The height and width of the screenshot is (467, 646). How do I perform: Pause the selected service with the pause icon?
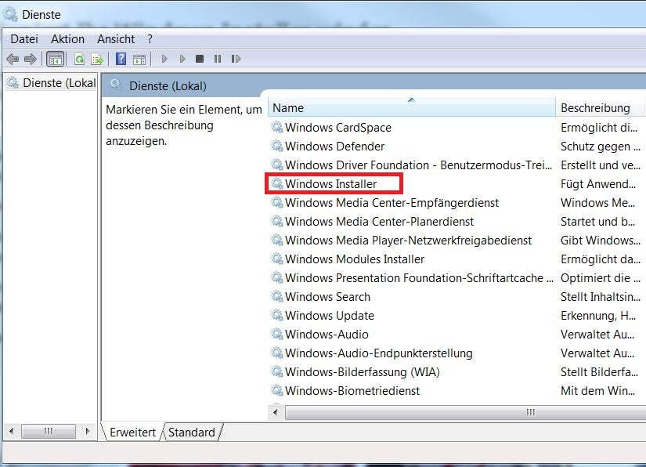217,59
